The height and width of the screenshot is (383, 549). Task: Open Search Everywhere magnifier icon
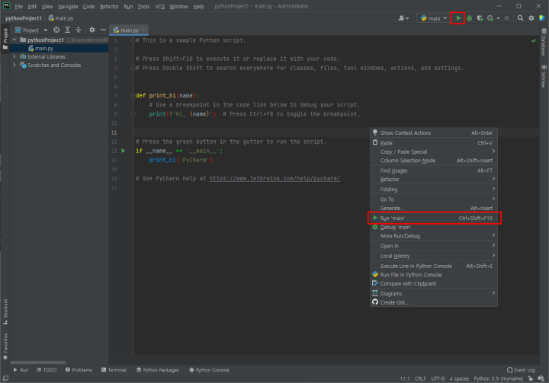click(x=520, y=18)
